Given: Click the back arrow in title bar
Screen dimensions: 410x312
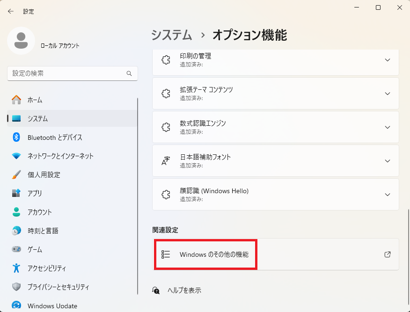Looking at the screenshot, I should (10, 11).
